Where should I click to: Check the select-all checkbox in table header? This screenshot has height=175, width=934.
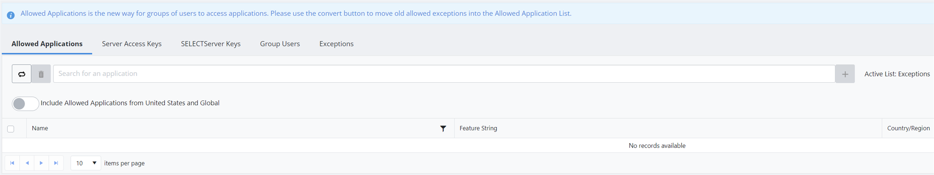point(11,129)
